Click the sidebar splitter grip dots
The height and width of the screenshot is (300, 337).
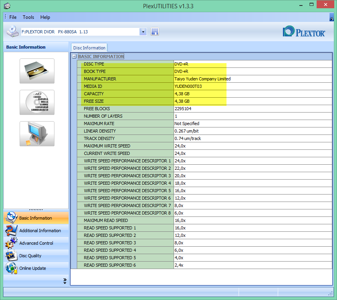[x=36, y=210]
